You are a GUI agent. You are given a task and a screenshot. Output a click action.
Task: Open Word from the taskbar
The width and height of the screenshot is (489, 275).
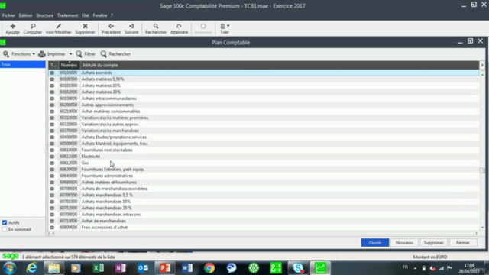pyautogui.click(x=187, y=268)
